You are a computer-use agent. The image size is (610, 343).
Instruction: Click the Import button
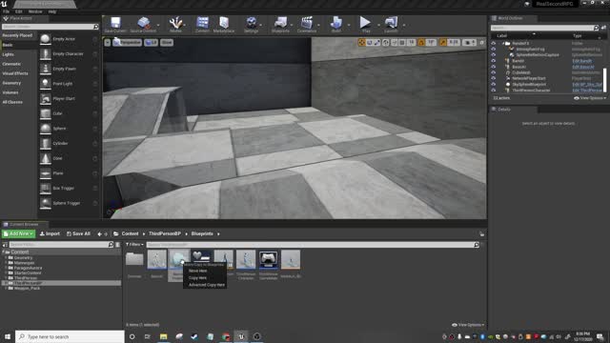click(50, 233)
